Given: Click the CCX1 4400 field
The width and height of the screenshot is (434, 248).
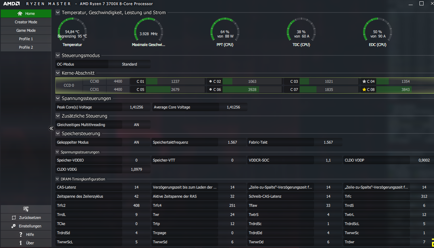Looking at the screenshot, I should [118, 90].
